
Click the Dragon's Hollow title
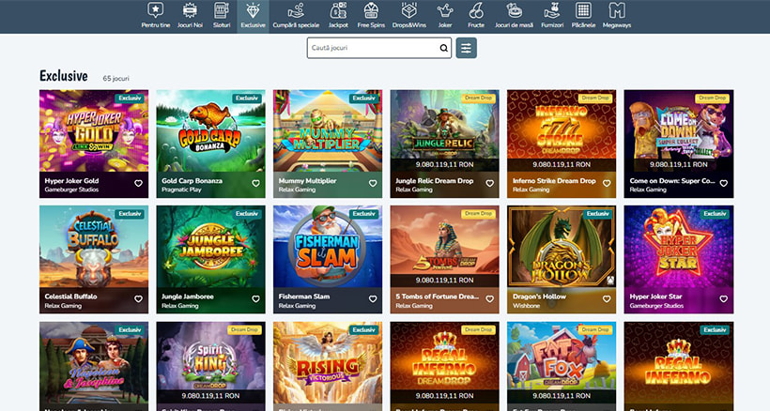(539, 297)
